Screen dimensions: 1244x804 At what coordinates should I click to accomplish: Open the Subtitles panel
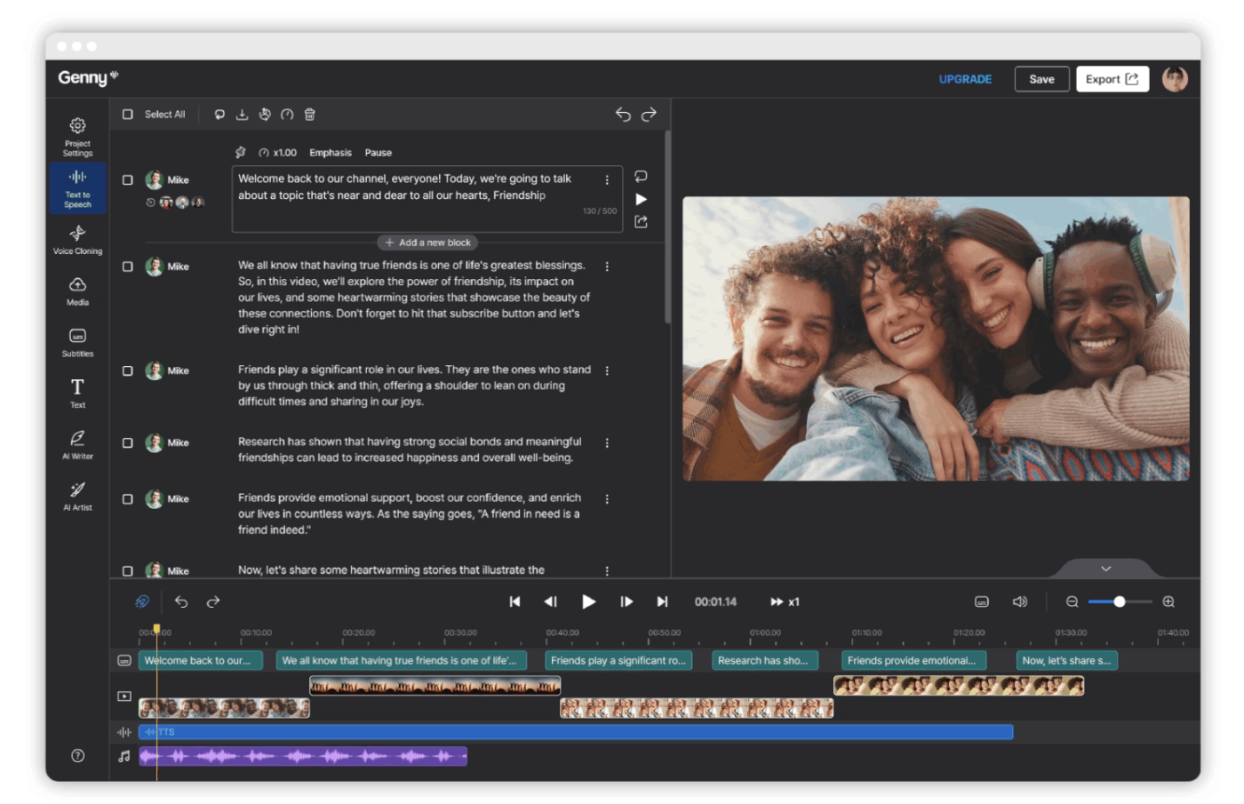coord(77,341)
